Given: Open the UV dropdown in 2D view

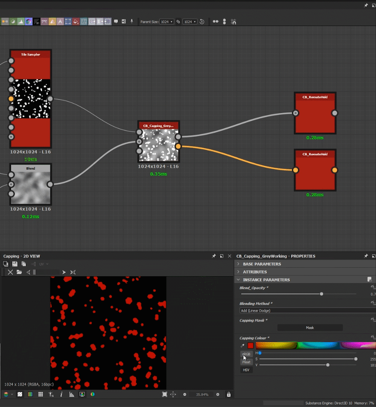Looking at the screenshot, I should point(43,264).
